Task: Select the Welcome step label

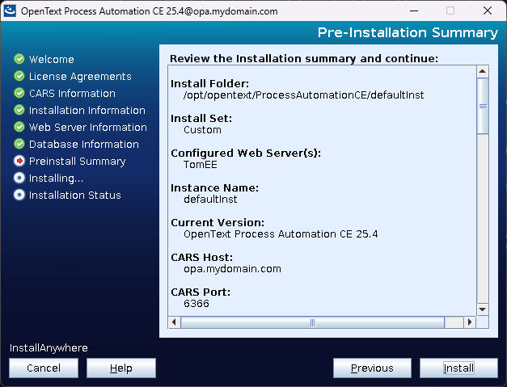Action: point(52,60)
